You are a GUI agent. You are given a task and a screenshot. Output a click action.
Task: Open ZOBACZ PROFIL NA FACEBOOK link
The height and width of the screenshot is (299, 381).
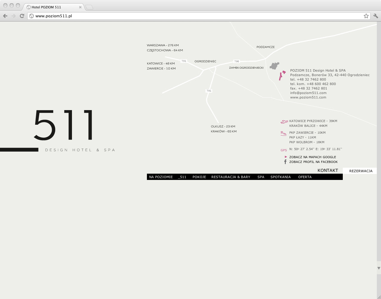(313, 162)
